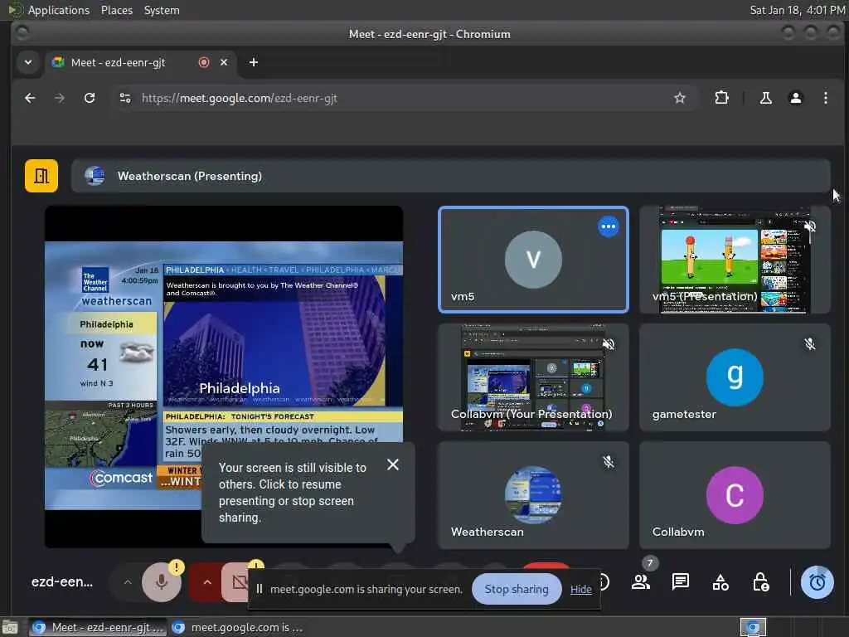Open the Chromium three-dot menu
Viewport: 849px width, 637px height.
825,98
